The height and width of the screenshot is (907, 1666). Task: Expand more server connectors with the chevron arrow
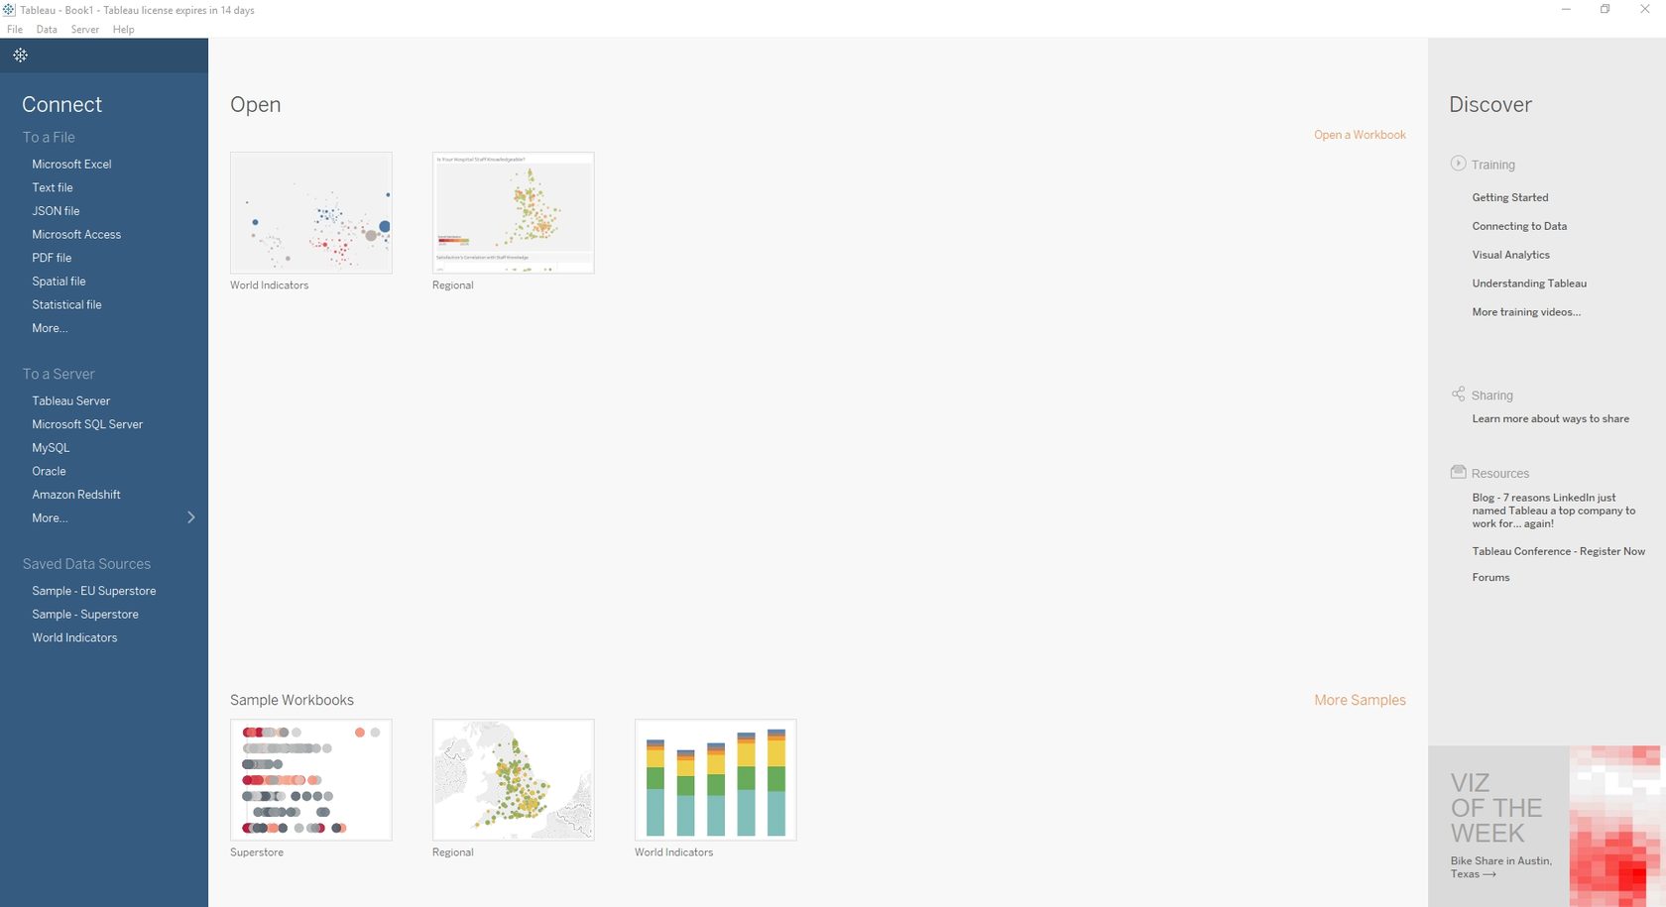pyautogui.click(x=191, y=517)
